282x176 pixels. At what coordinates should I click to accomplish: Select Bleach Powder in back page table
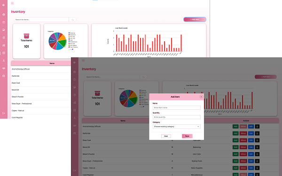(18, 97)
